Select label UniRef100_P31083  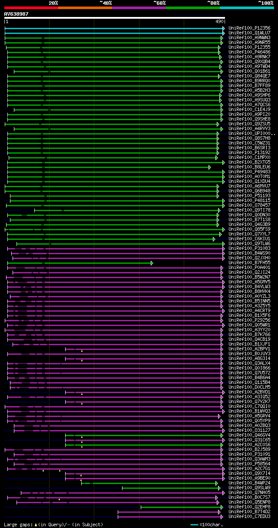point(249,248)
